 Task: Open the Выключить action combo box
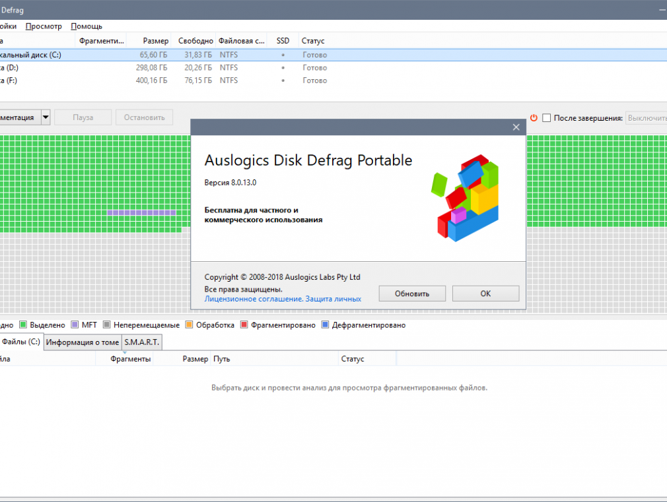647,117
